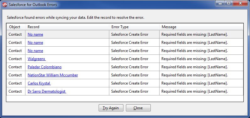Open the Walgreens contact record link
The image size is (250, 118).
pyautogui.click(x=37, y=59)
